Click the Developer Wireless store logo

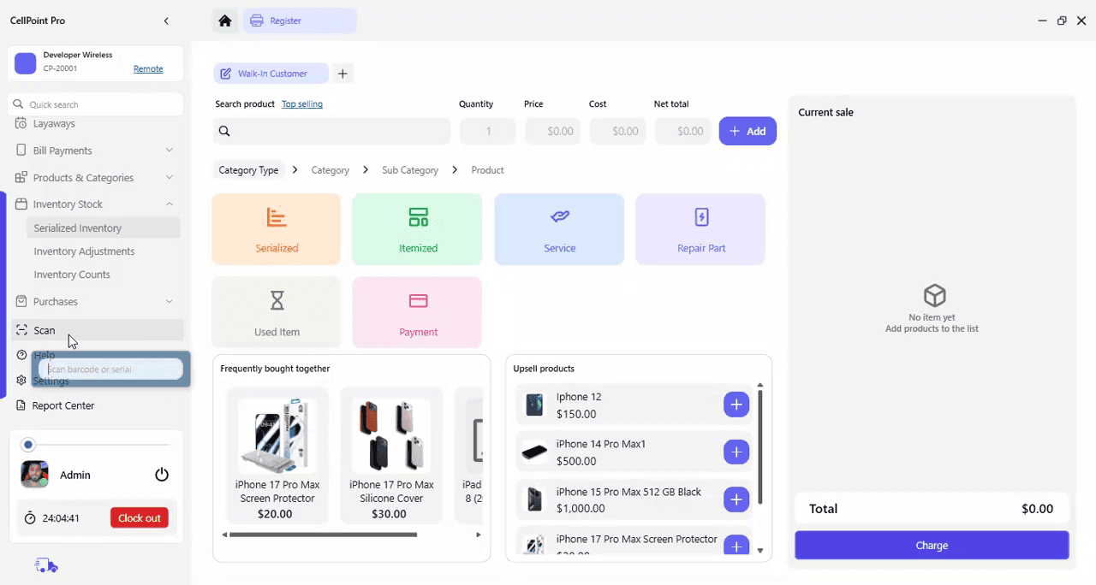coord(26,62)
